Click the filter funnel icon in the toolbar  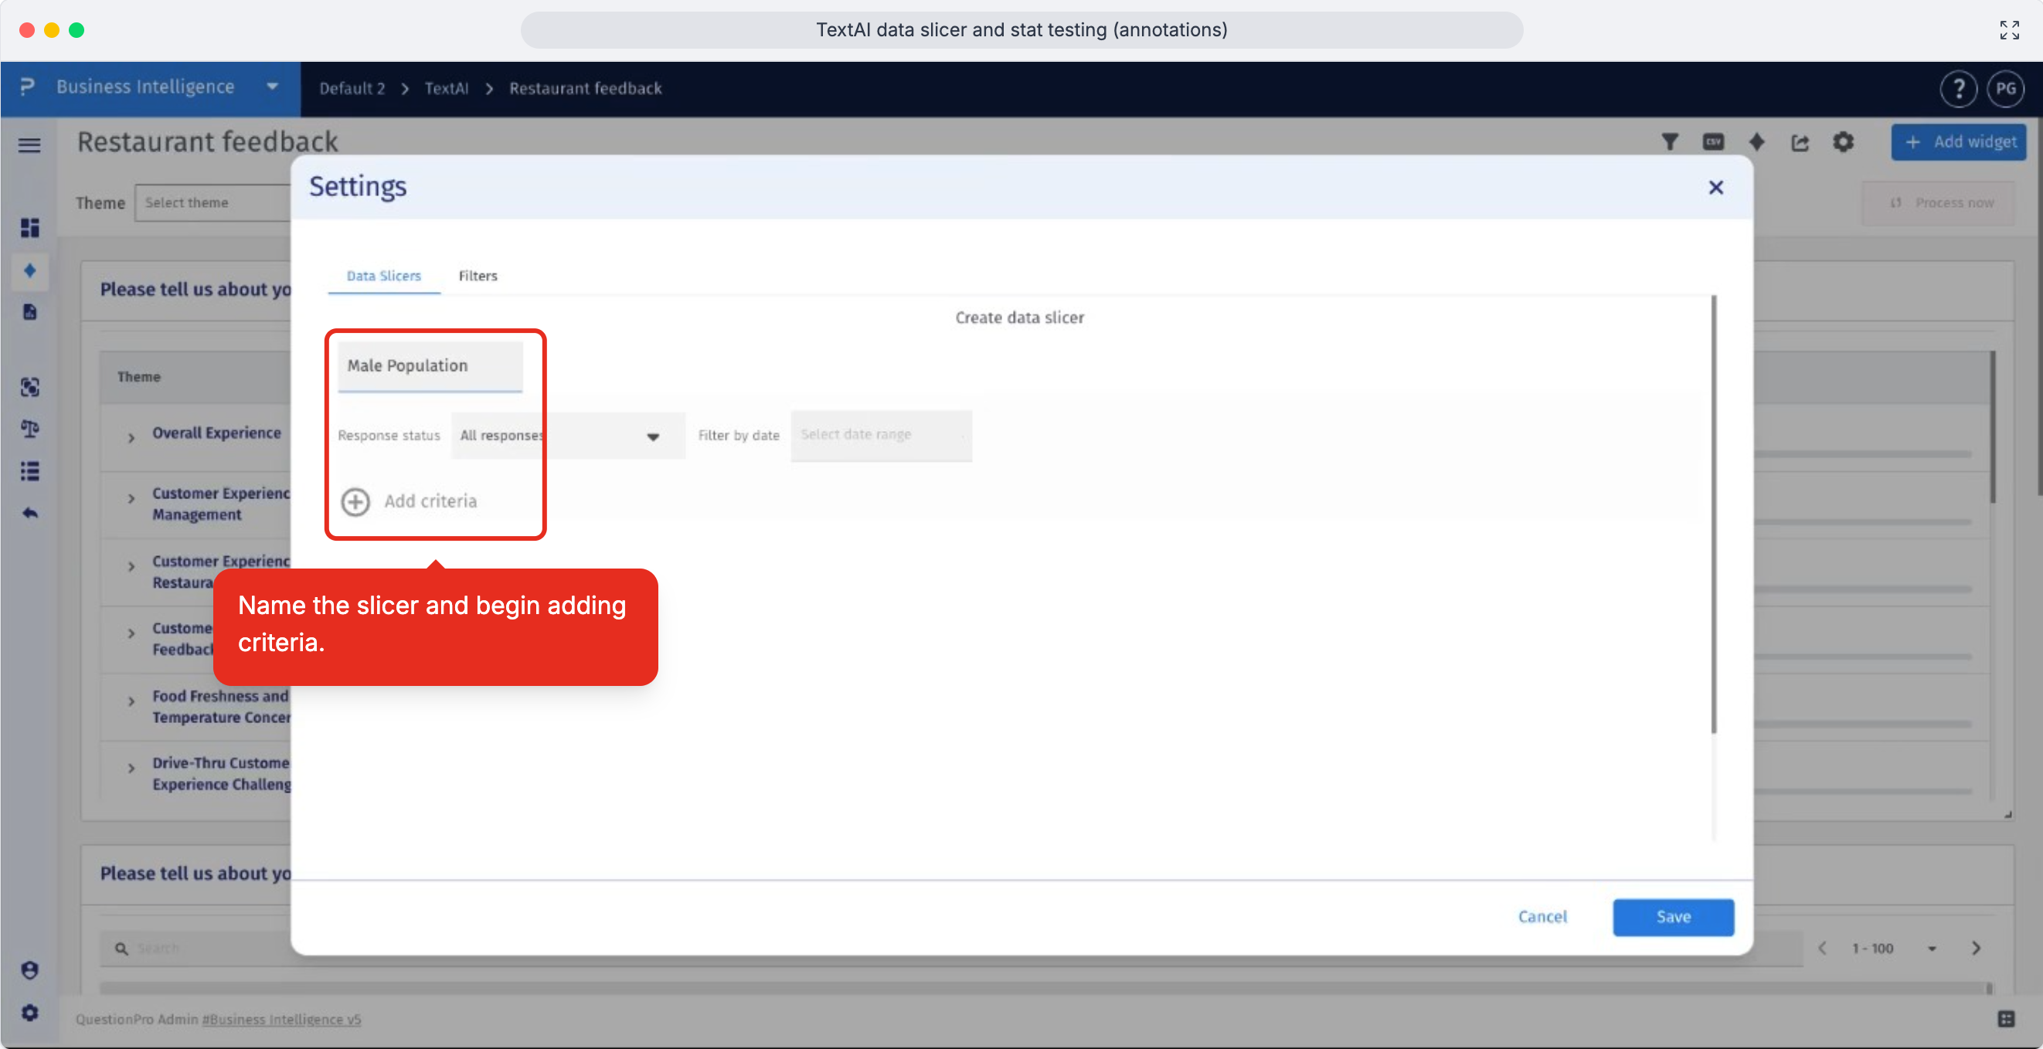point(1670,142)
